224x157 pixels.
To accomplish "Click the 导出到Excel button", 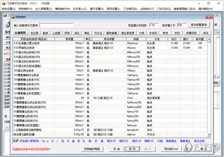I will tap(171, 149).
